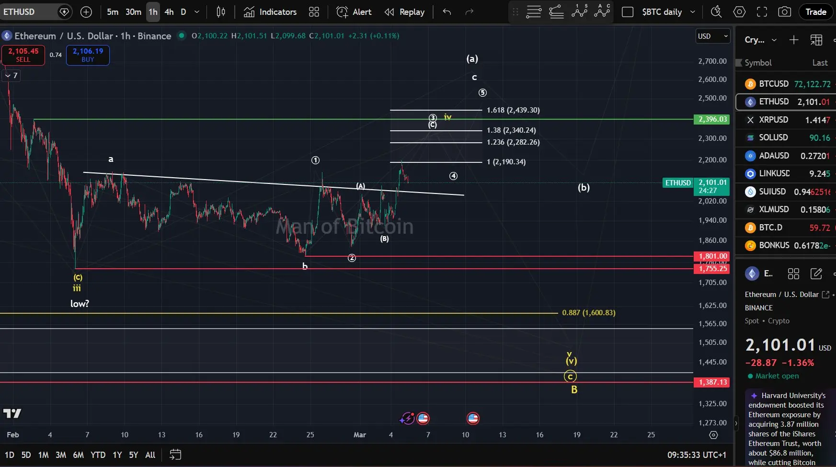Undo the last chart action
This screenshot has height=467, width=836.
click(x=447, y=12)
